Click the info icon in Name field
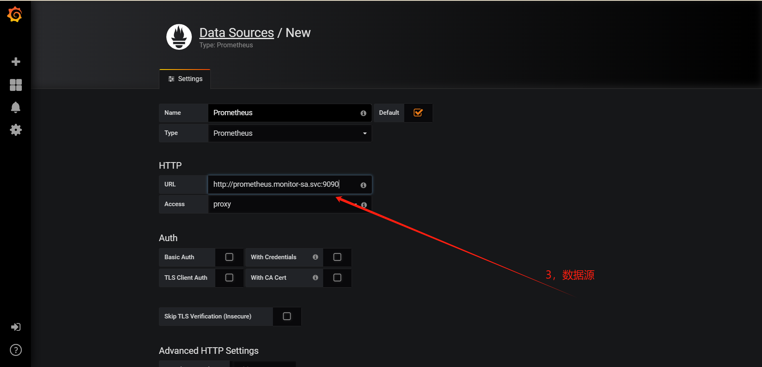This screenshot has width=762, height=367. [x=364, y=113]
